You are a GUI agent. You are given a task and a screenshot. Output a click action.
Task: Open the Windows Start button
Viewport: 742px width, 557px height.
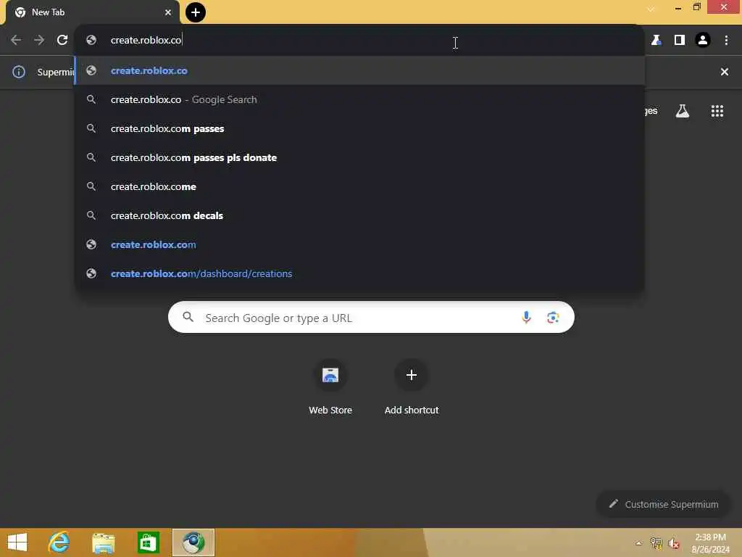click(x=17, y=542)
